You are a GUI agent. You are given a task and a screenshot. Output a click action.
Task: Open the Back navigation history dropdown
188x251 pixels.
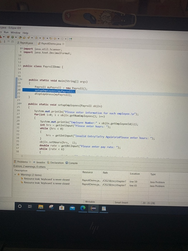coord(58,39)
